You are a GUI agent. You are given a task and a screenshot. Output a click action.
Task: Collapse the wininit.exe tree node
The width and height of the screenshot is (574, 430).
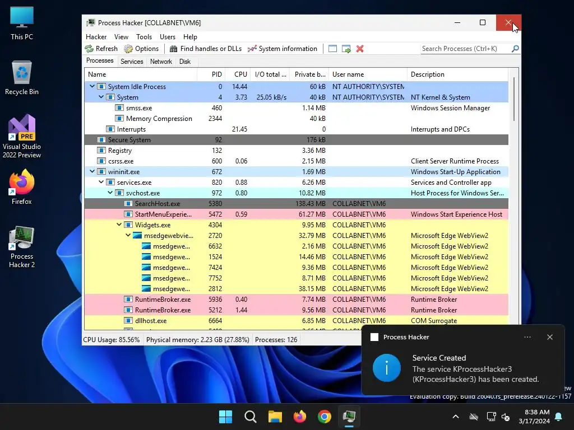pos(92,171)
